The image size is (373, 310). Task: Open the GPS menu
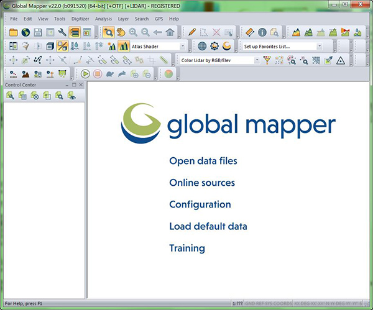159,19
